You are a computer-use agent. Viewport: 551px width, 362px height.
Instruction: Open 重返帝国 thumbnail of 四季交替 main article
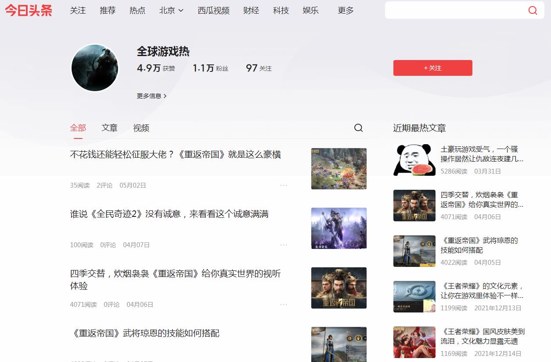[x=339, y=288]
